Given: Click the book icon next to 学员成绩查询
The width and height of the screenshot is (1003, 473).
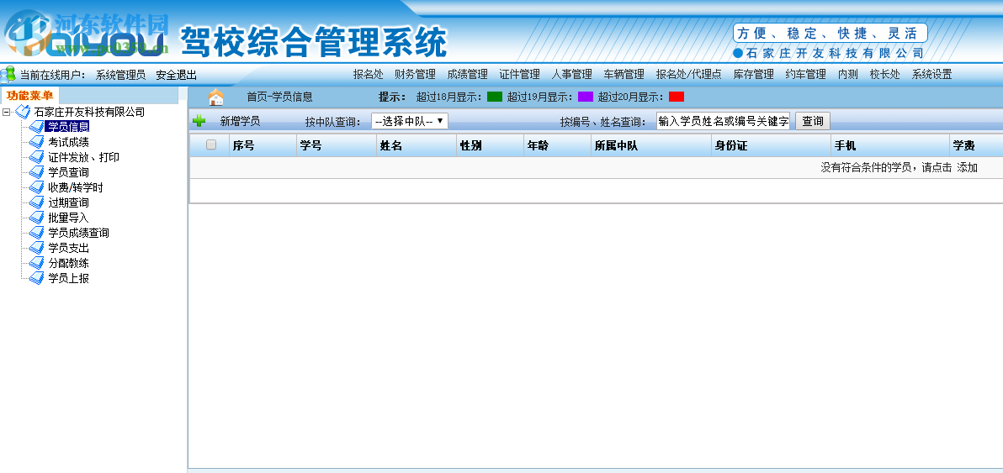Looking at the screenshot, I should coord(37,233).
